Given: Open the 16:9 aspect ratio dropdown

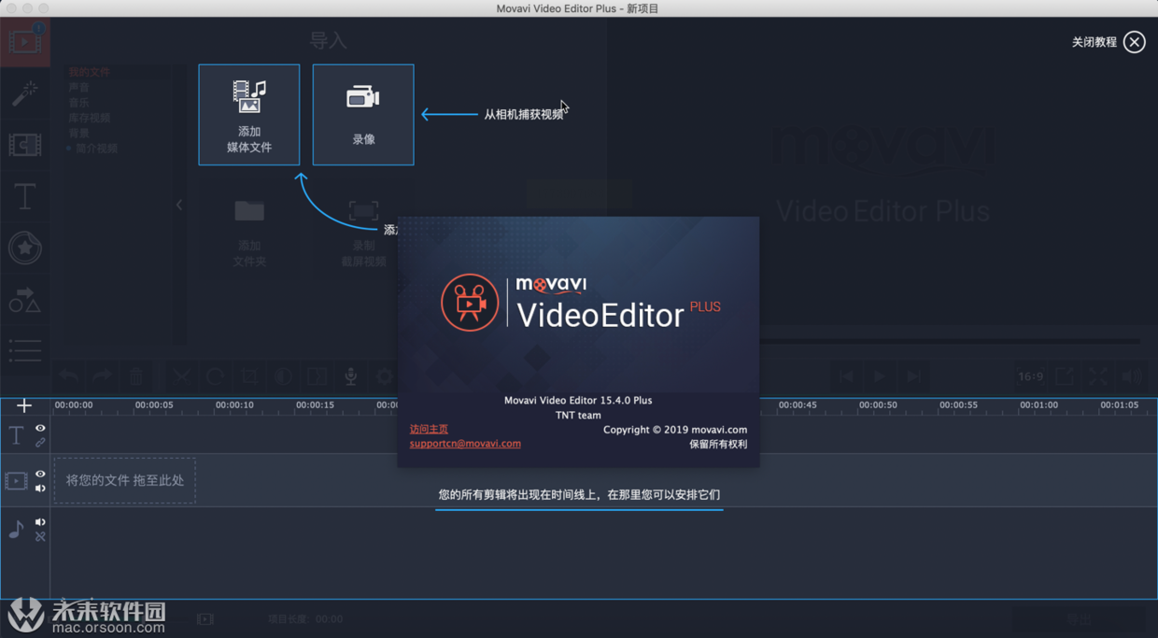Looking at the screenshot, I should [1030, 376].
